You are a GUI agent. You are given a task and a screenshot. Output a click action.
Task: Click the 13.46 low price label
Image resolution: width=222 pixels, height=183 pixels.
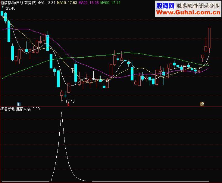pyautogui.click(x=70, y=101)
